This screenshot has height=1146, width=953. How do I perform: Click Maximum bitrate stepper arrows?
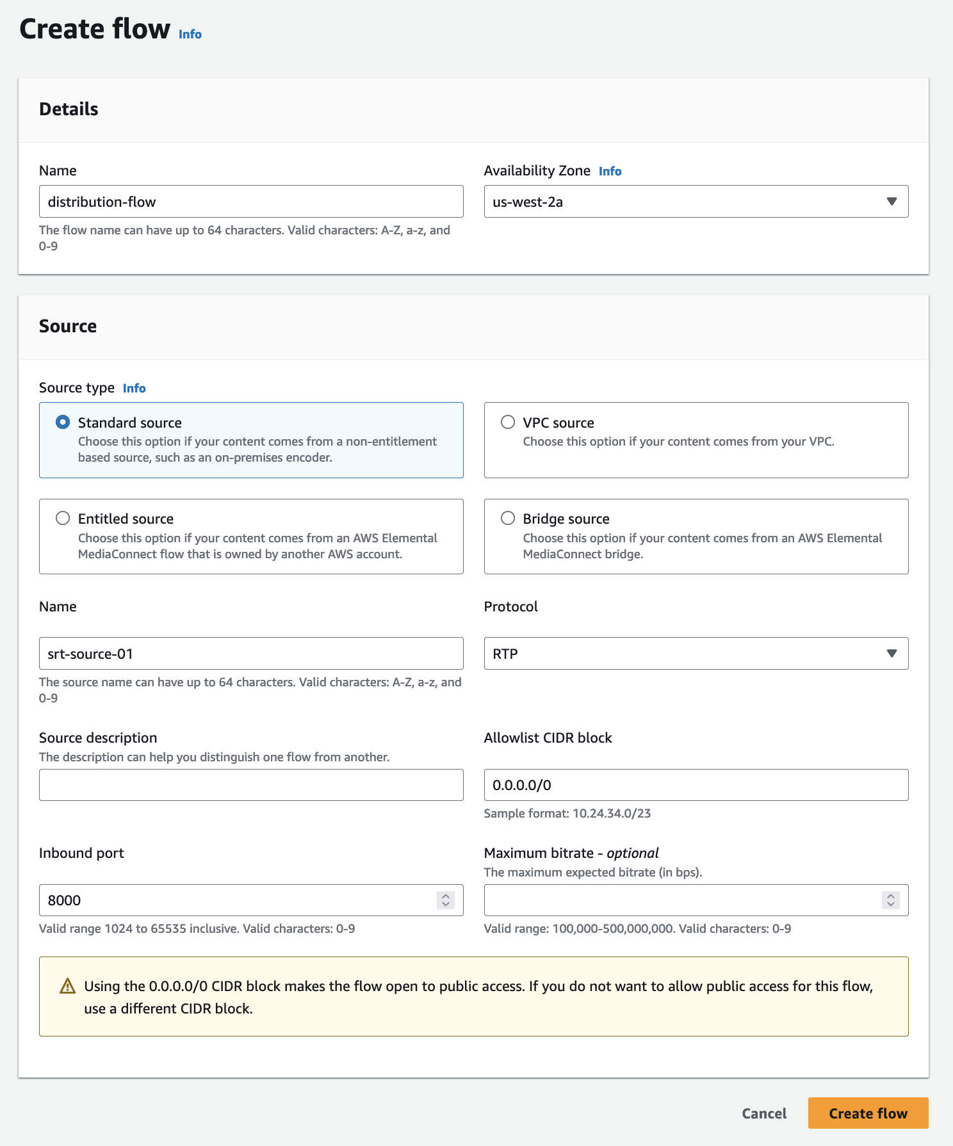coord(890,900)
